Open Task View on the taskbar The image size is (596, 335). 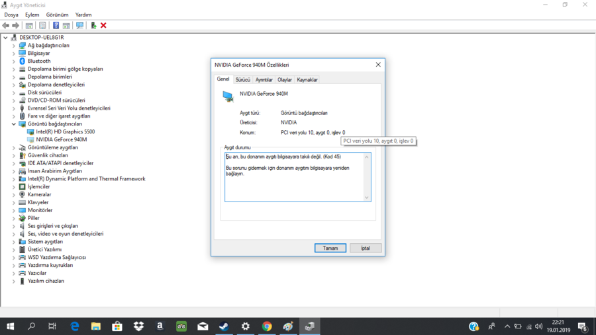(x=52, y=326)
